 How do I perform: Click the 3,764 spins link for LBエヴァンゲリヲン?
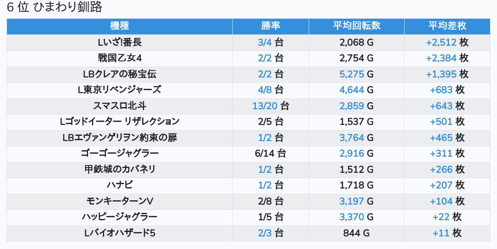click(351, 138)
